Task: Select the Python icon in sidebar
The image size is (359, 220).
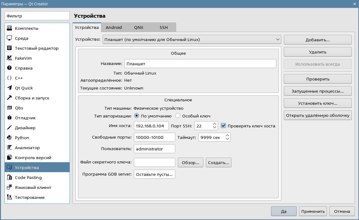Action: click(9, 138)
